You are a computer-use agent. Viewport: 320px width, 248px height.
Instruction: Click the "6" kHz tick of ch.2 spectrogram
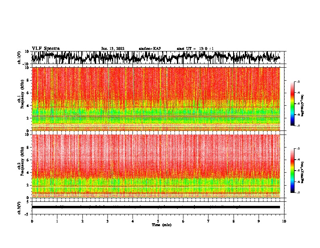tap(28, 160)
